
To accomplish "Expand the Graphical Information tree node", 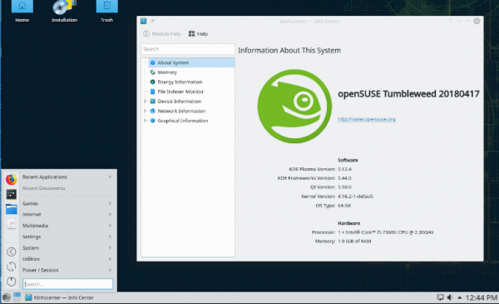I will pyautogui.click(x=145, y=121).
